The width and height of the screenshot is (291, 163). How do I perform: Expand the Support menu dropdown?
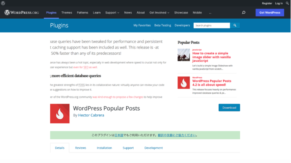point(112,13)
